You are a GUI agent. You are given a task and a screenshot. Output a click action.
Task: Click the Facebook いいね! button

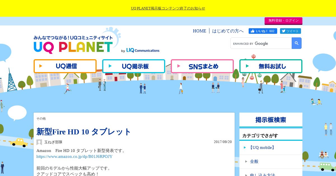pos(263,31)
